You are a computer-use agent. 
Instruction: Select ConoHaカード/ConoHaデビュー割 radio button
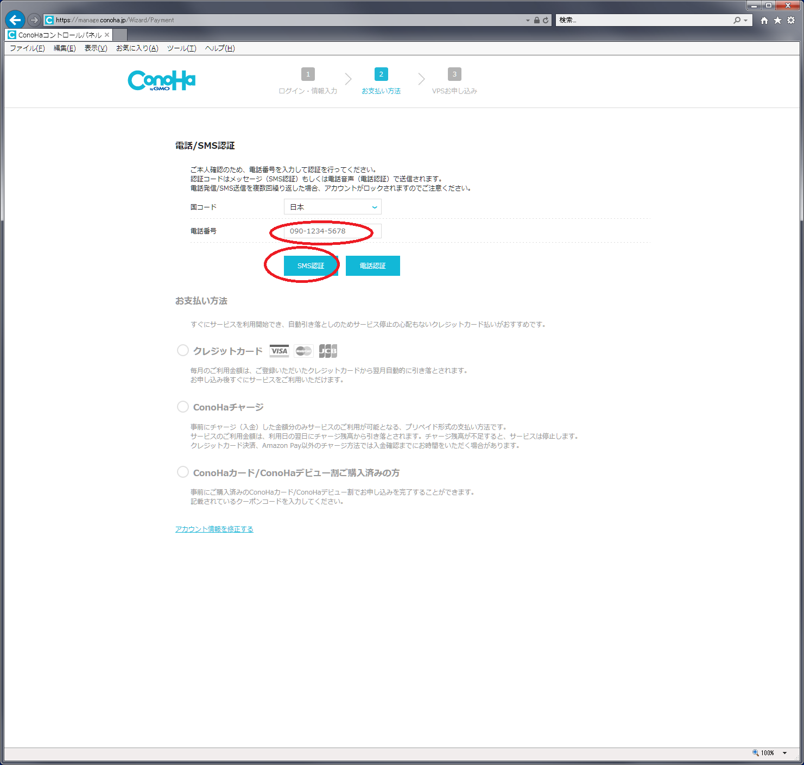pyautogui.click(x=183, y=472)
